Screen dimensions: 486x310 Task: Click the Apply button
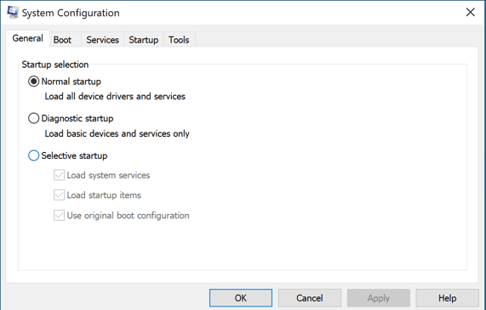pos(379,298)
